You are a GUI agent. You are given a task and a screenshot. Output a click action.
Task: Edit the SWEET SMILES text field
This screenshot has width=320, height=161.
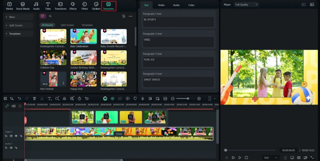(x=178, y=82)
